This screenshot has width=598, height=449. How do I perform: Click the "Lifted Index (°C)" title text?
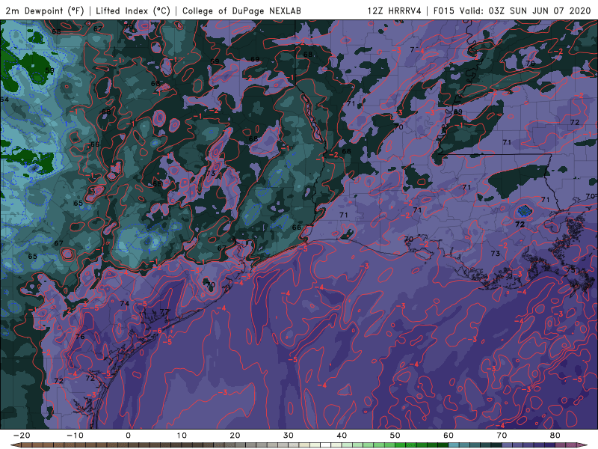[133, 10]
